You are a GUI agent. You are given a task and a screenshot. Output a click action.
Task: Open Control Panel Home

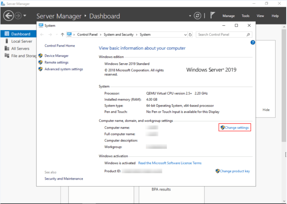tap(60, 46)
